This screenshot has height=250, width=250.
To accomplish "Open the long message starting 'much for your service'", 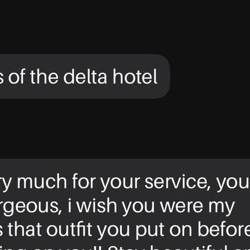I will [125, 204].
